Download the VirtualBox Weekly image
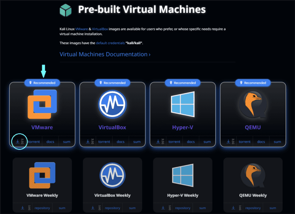295x214 pixels. coord(93,208)
